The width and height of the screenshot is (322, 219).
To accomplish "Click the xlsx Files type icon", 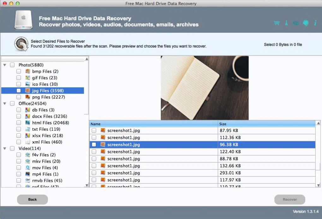I will click(x=27, y=135).
